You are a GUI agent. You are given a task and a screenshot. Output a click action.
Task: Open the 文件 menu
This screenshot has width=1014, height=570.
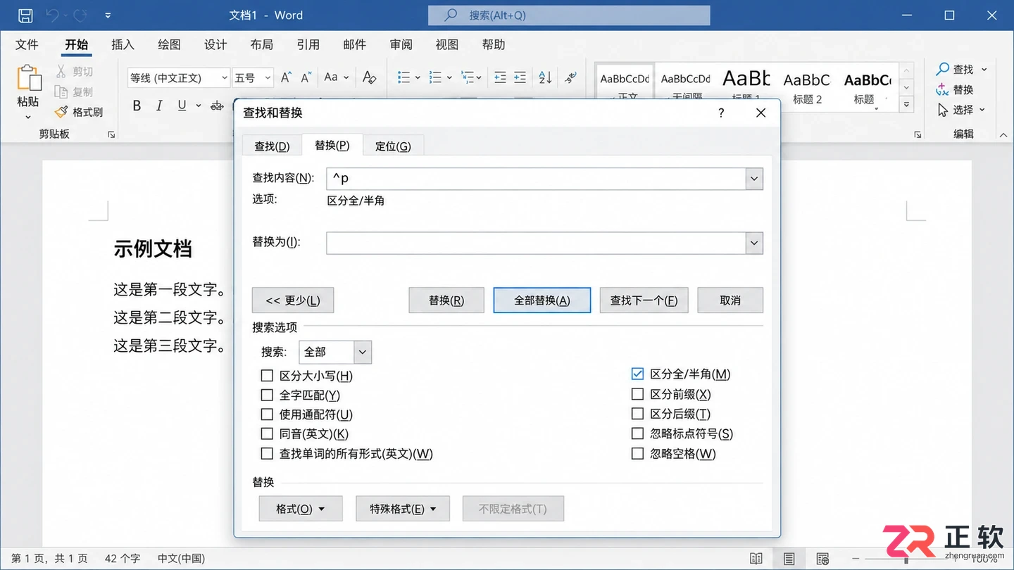[27, 44]
